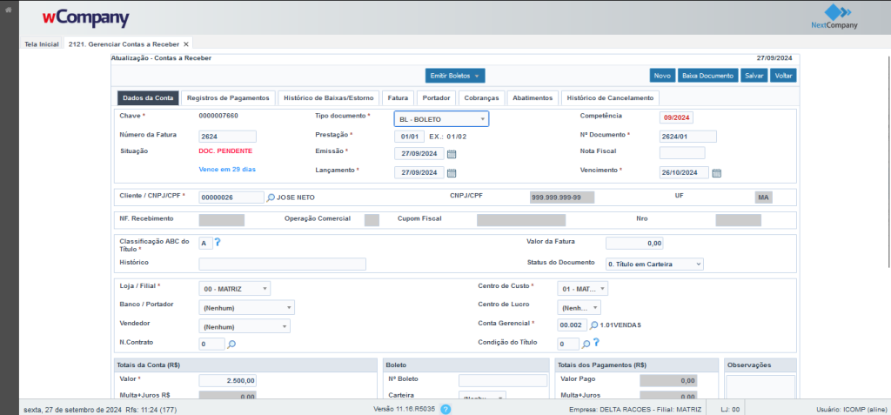The width and height of the screenshot is (891, 415).
Task: Open the Lançamento calendar picker
Action: pos(452,173)
